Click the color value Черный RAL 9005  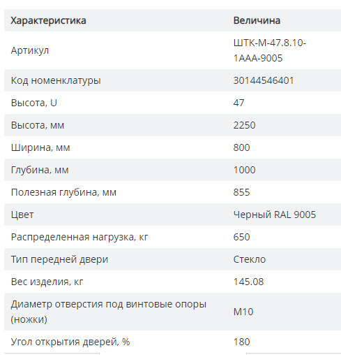[275, 215]
